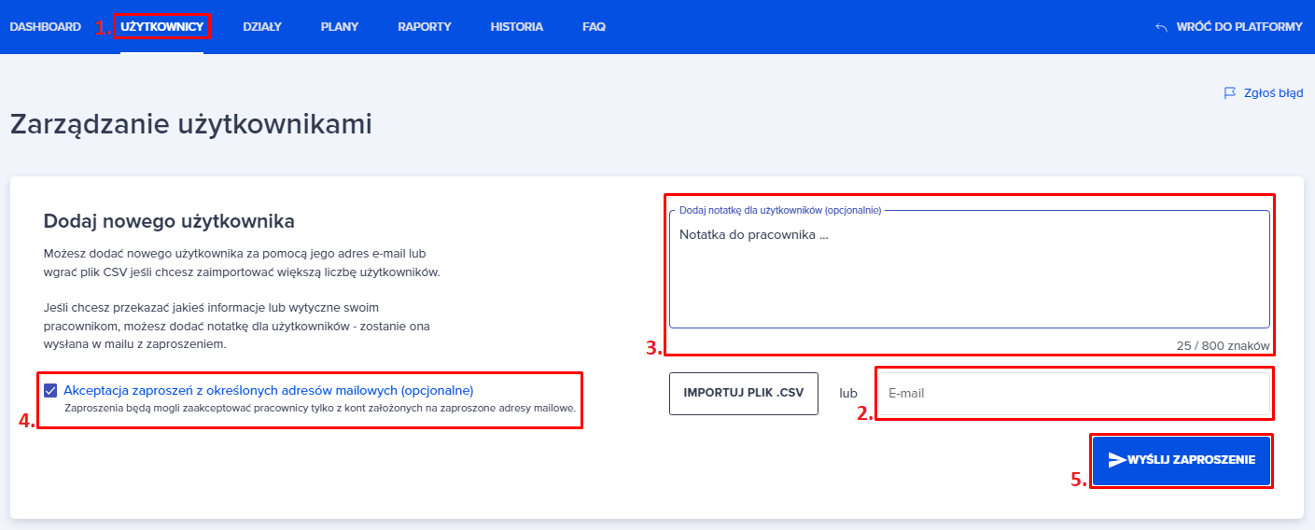Click the Zarządzanie użytkownikami page heading
Viewport: 1315px width, 530px height.
191,125
